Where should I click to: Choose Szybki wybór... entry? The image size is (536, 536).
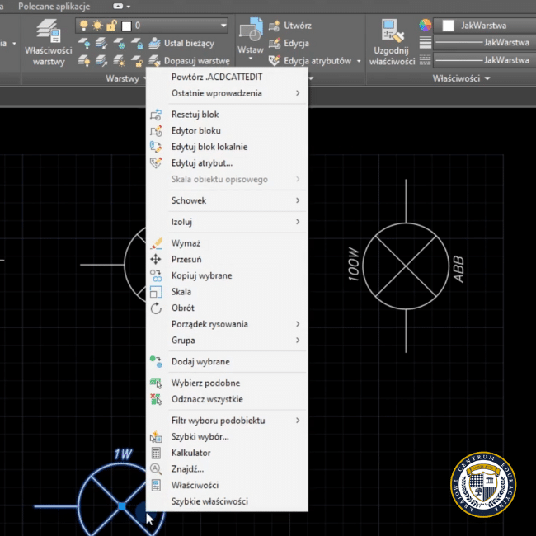(x=228, y=436)
